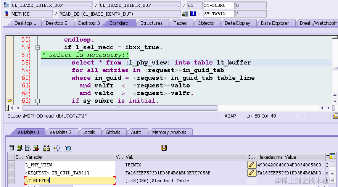Click the save variable layout disk icon
Viewport: 338px width, 187px height.
(164, 148)
